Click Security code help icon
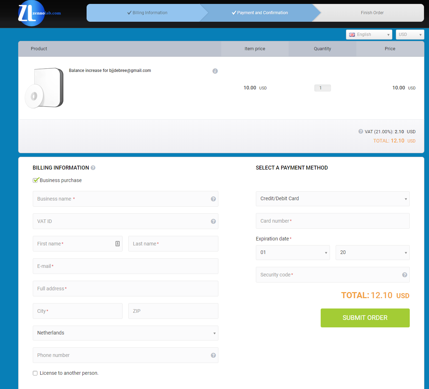The image size is (429, 389). [404, 275]
